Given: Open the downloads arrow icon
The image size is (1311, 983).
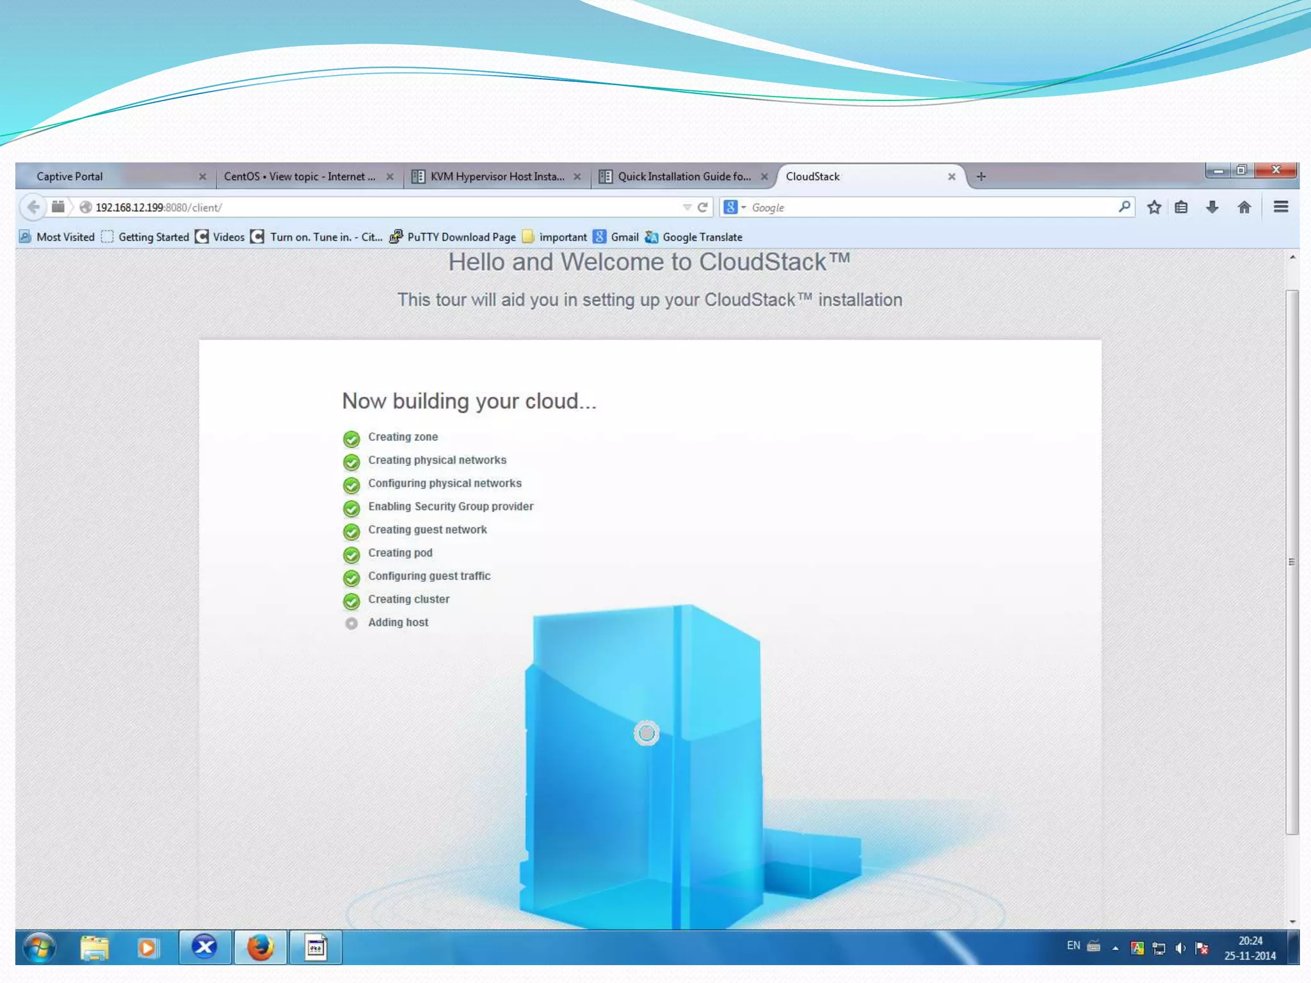Looking at the screenshot, I should pos(1212,207).
